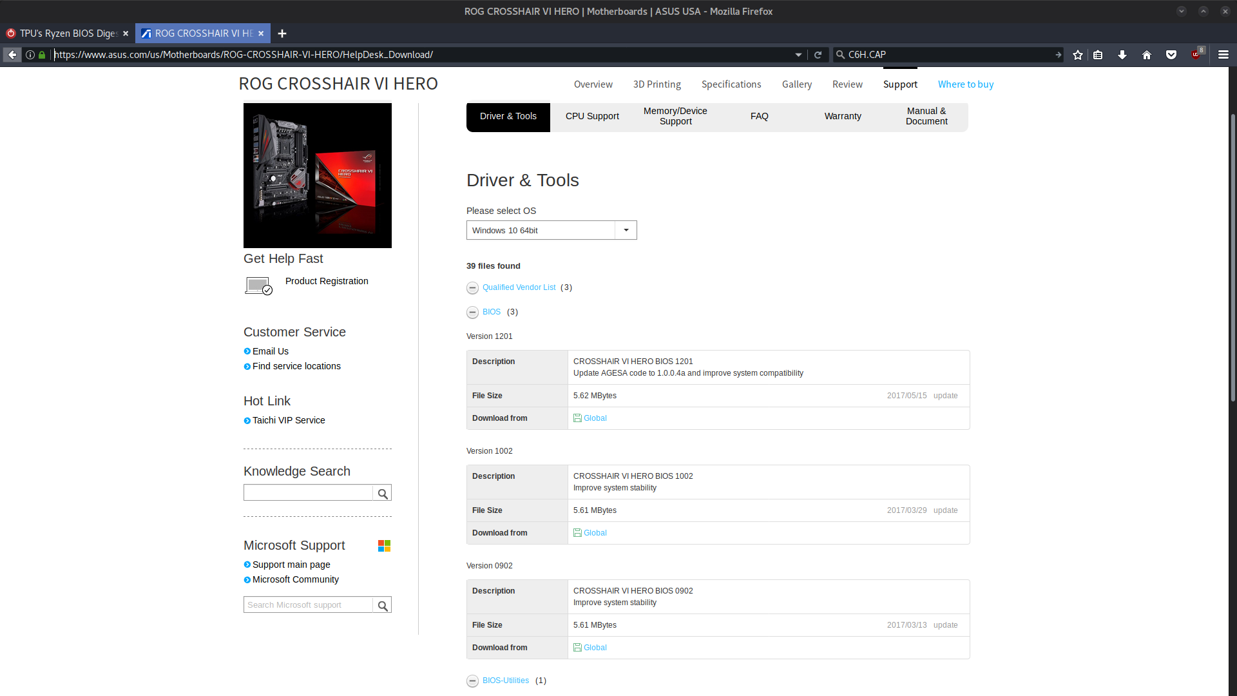Viewport: 1237px width, 696px height.
Task: Click the Email Us support link
Action: (270, 350)
